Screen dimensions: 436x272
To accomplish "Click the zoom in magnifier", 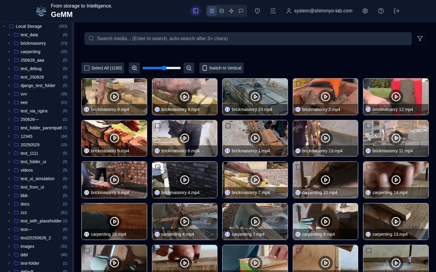I will (x=134, y=68).
